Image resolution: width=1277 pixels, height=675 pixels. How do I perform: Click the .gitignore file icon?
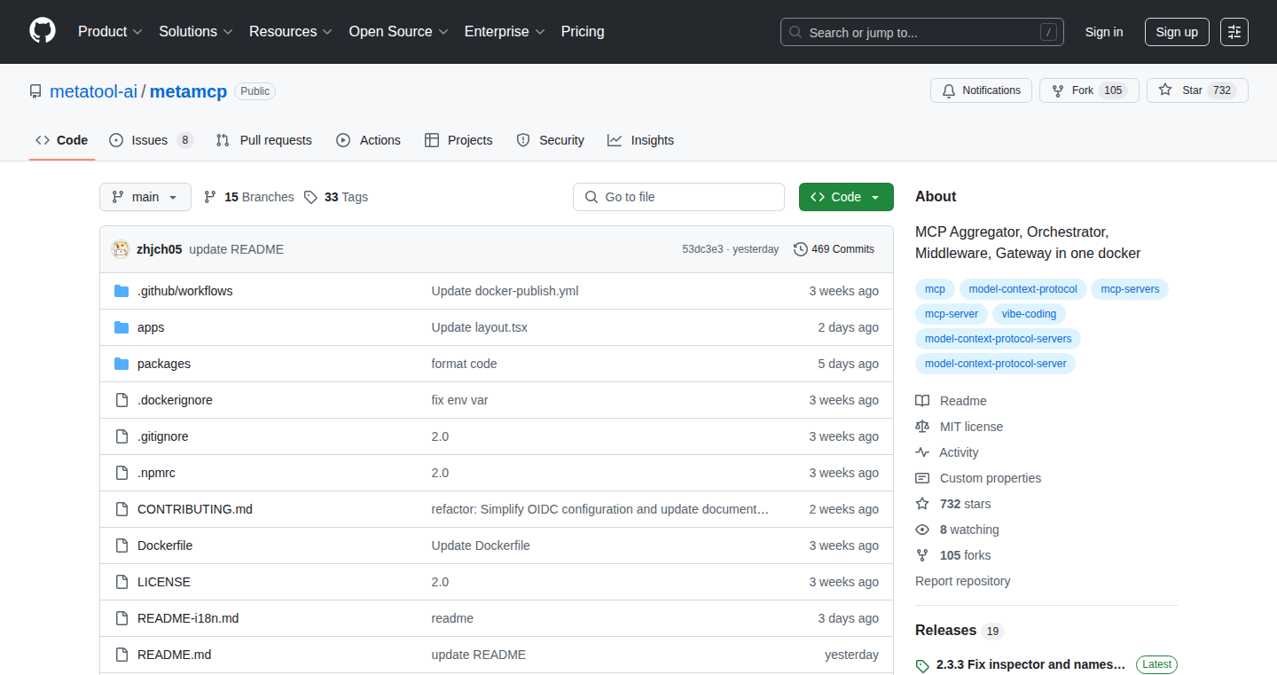(x=121, y=436)
